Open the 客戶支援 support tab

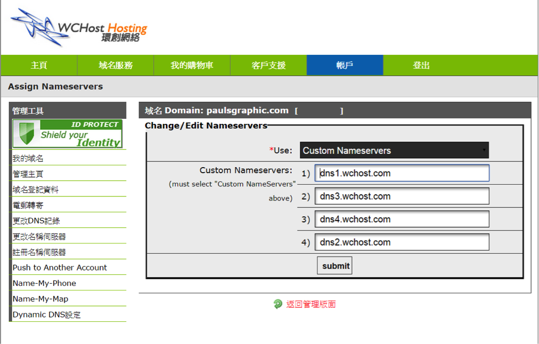(x=268, y=65)
